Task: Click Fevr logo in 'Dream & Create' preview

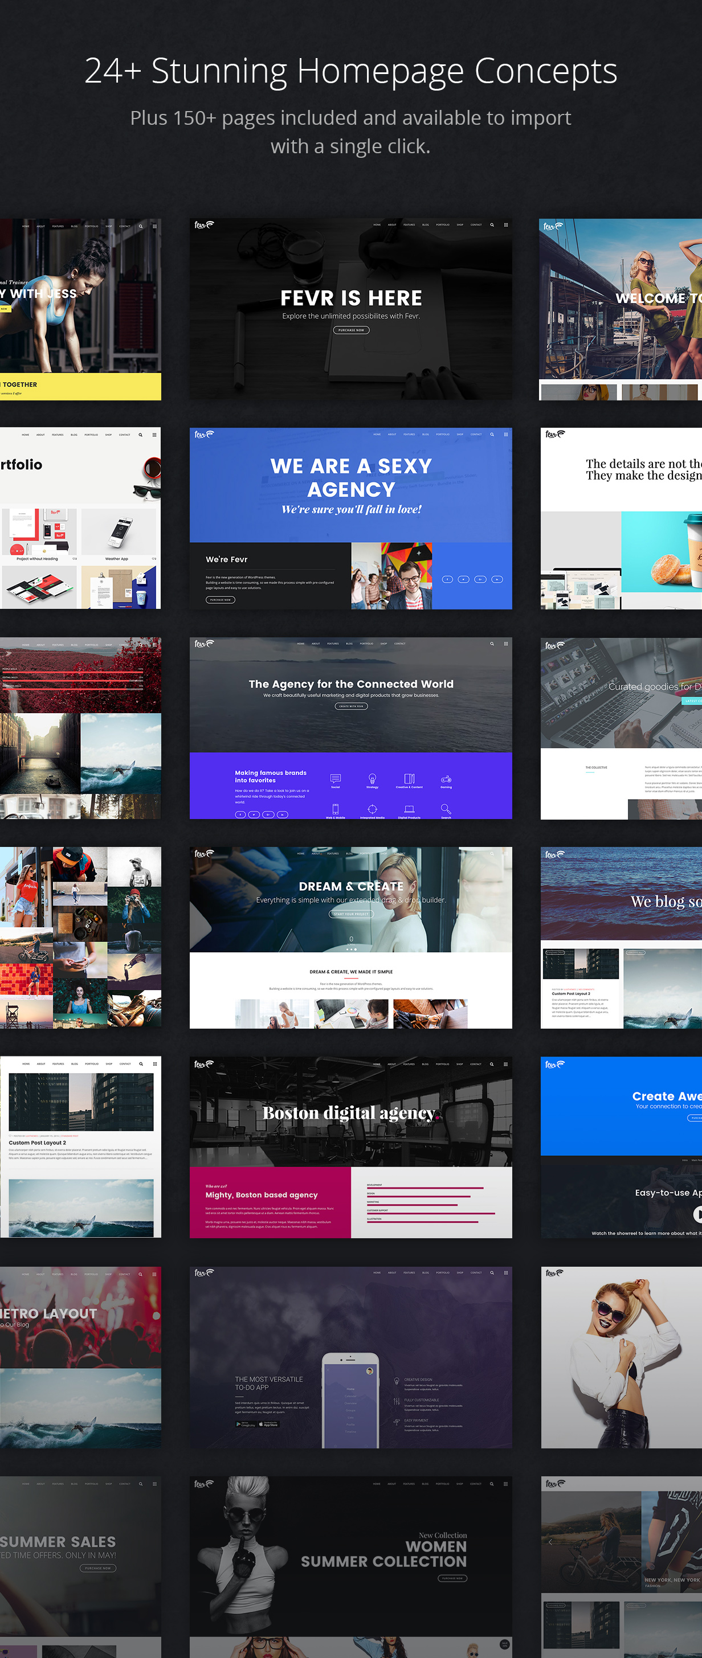Action: (204, 853)
